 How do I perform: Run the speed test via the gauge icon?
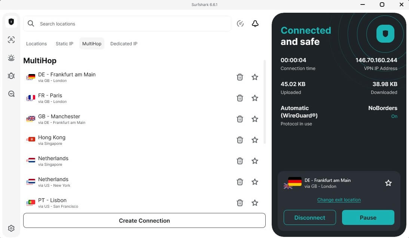[240, 23]
